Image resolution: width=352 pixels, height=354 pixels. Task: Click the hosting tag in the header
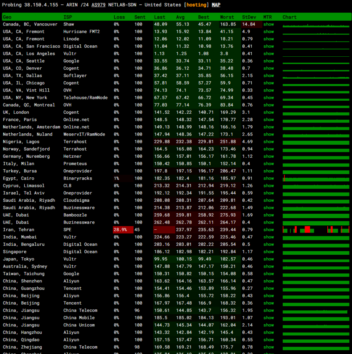click(196, 5)
